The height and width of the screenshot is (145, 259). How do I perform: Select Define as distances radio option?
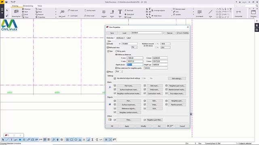116,55
